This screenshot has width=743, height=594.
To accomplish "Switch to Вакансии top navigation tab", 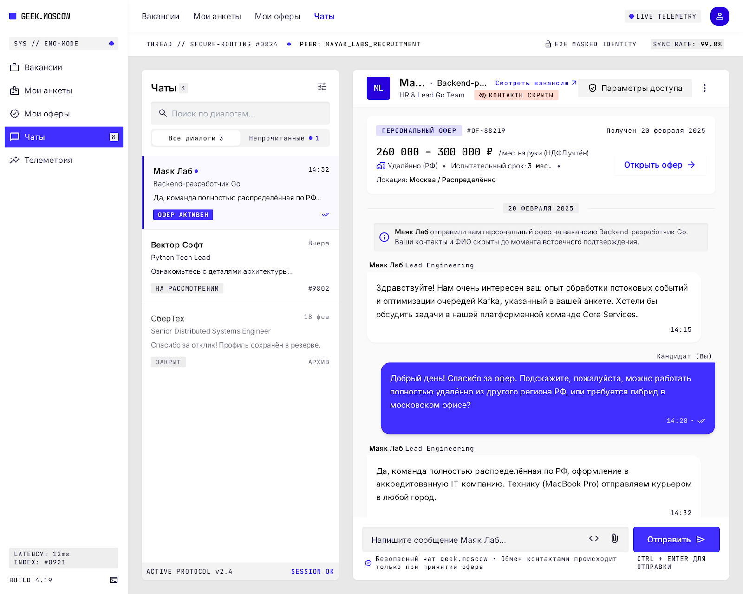I will coord(160,16).
